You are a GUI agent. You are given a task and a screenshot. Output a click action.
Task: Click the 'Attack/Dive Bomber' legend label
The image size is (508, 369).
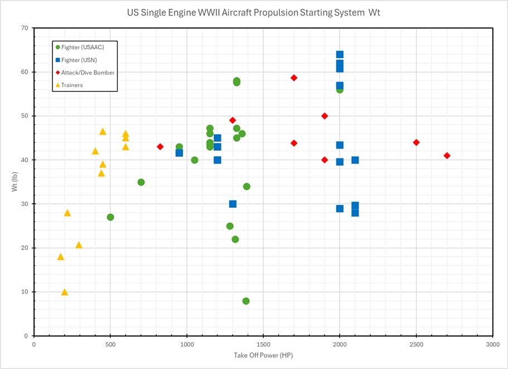pyautogui.click(x=88, y=73)
